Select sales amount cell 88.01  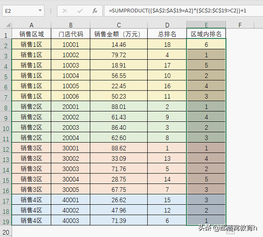tap(119, 107)
